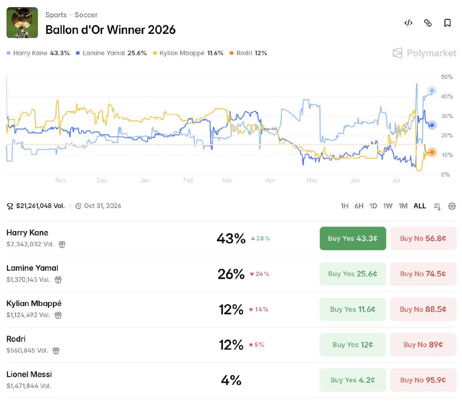Select the 1H time range
The image size is (462, 403).
point(345,206)
